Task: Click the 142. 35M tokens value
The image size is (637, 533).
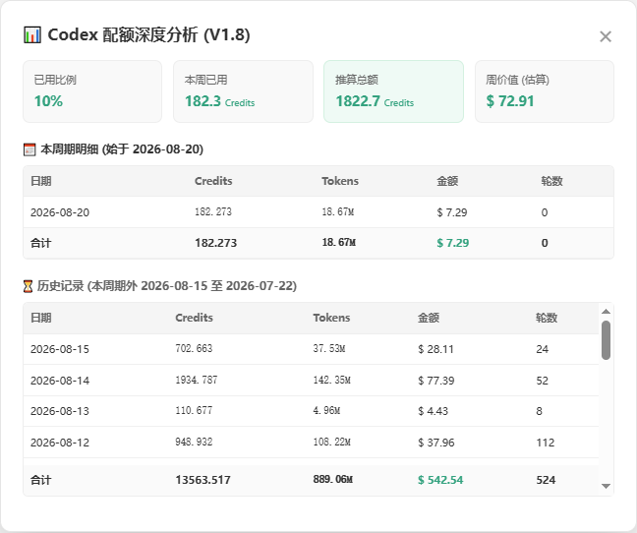Action: pos(331,380)
